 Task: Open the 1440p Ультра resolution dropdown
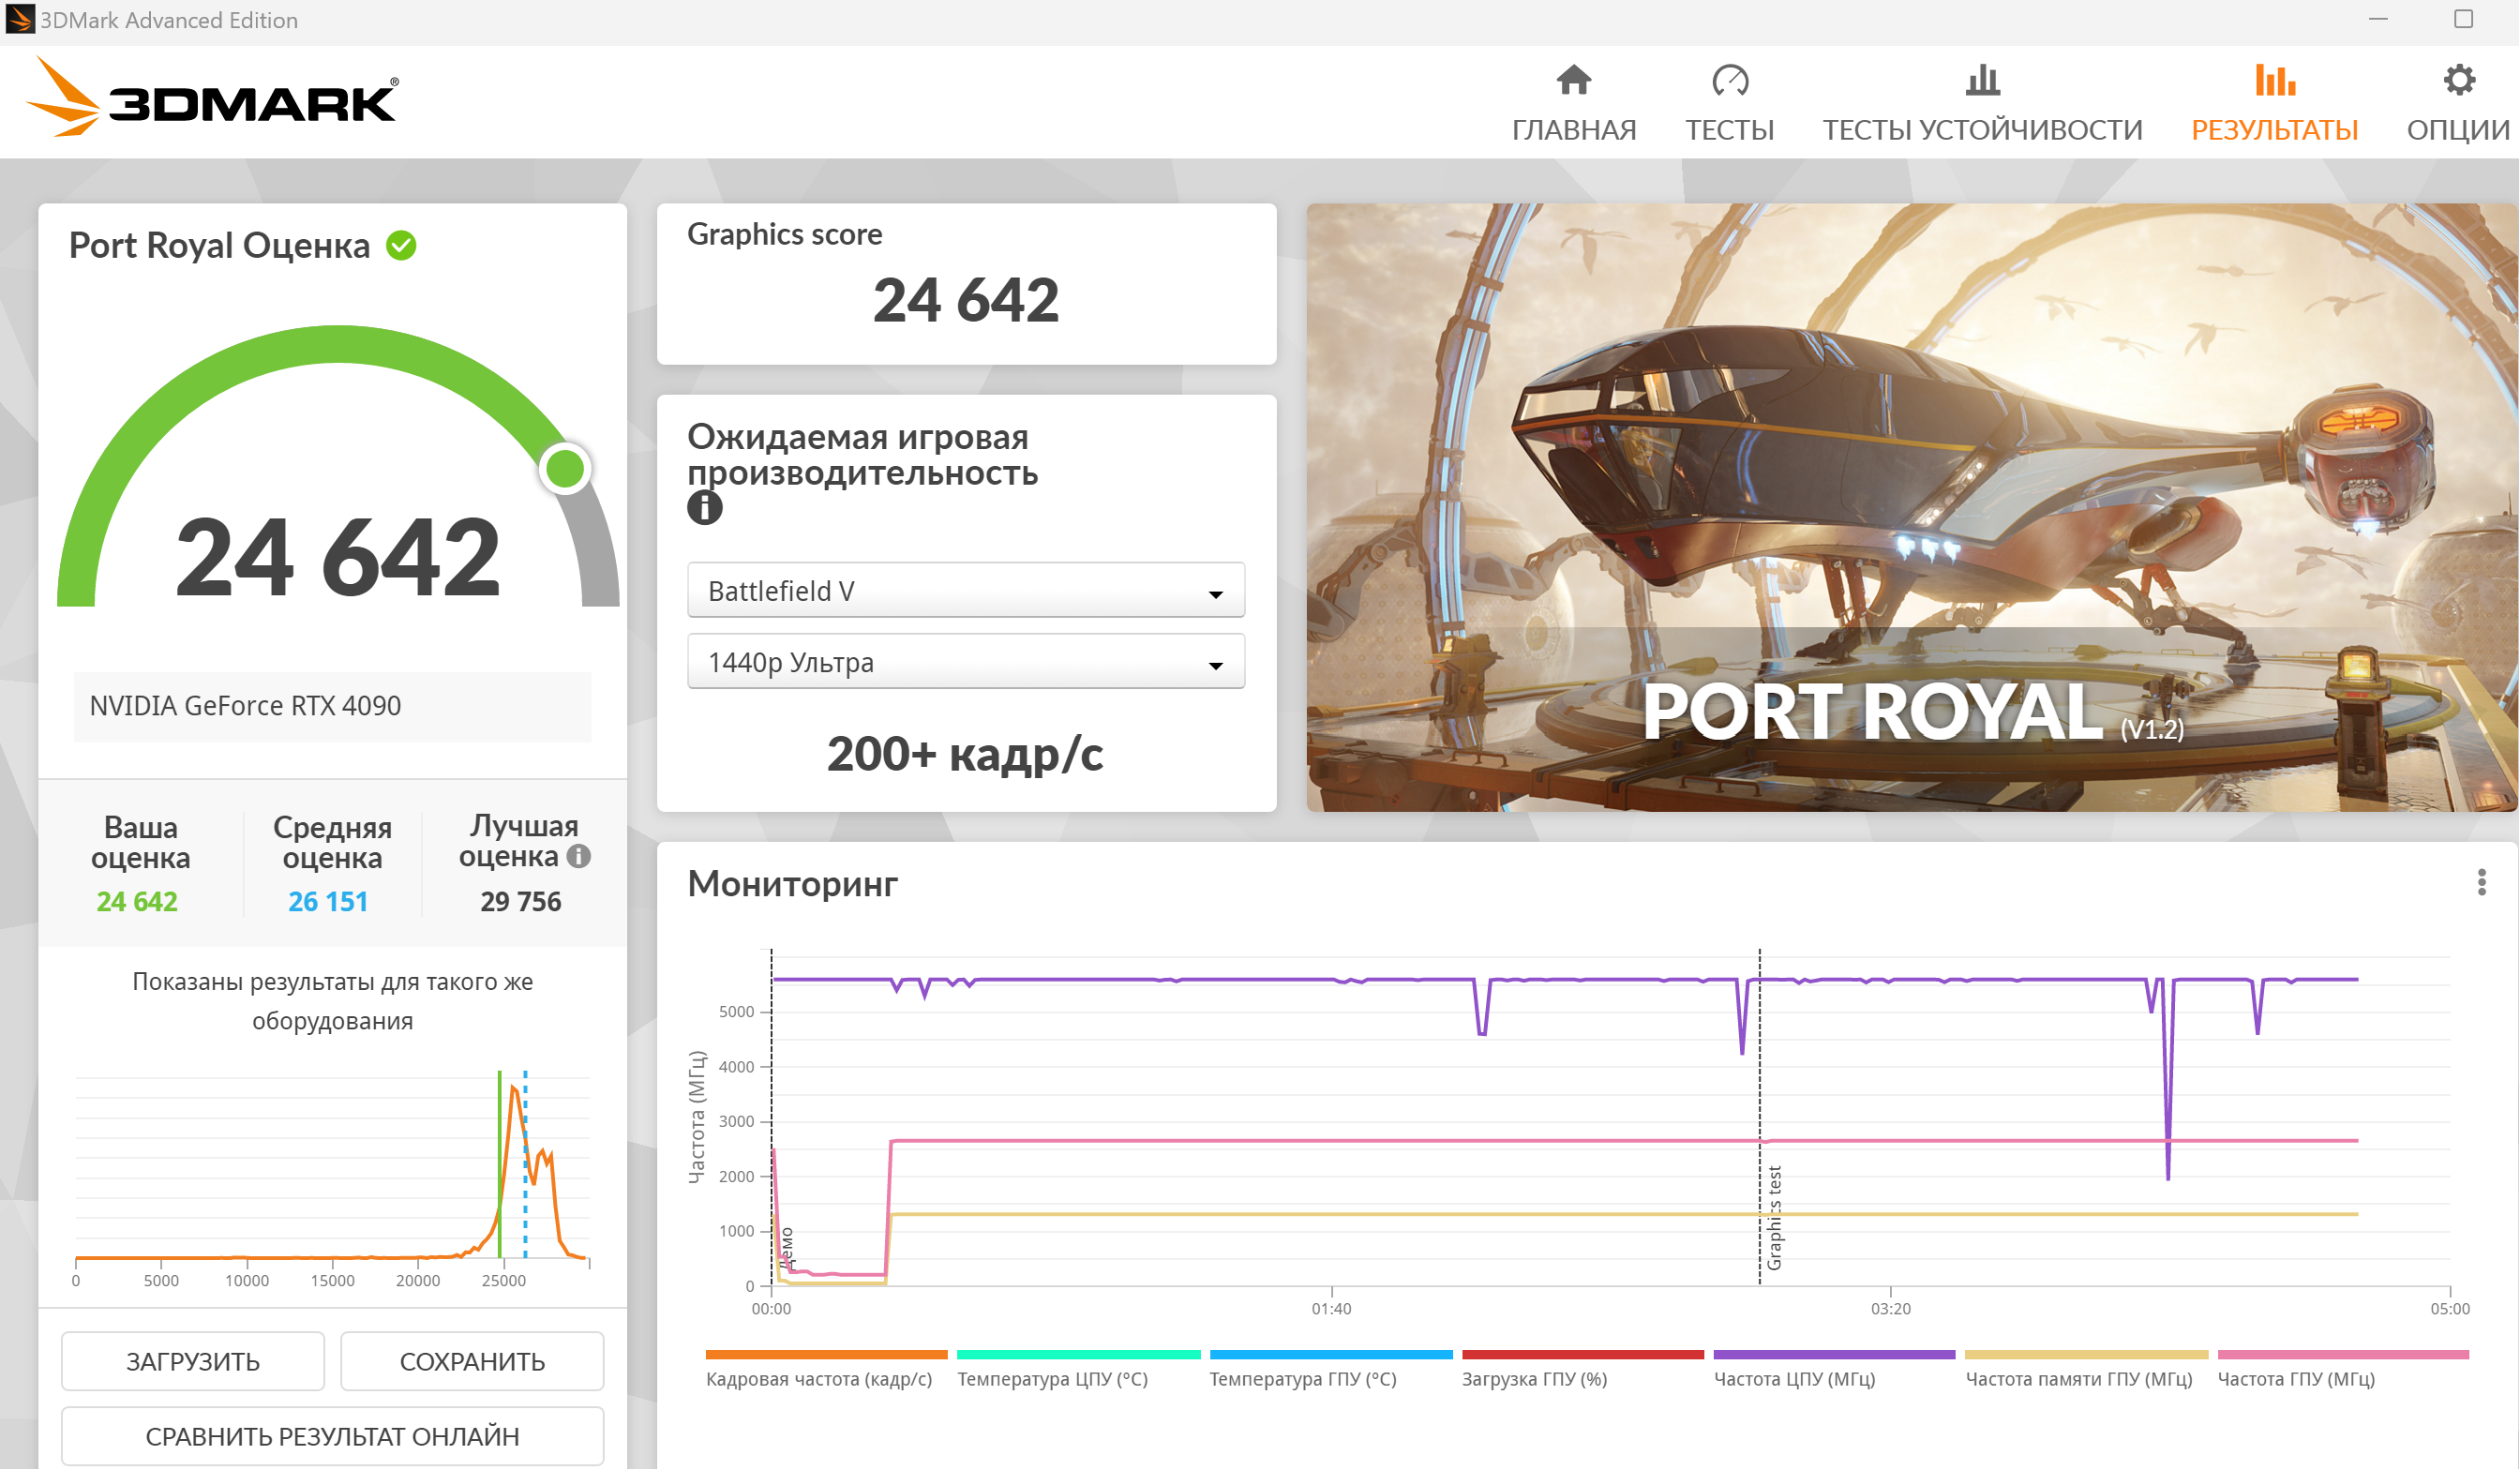pos(965,662)
